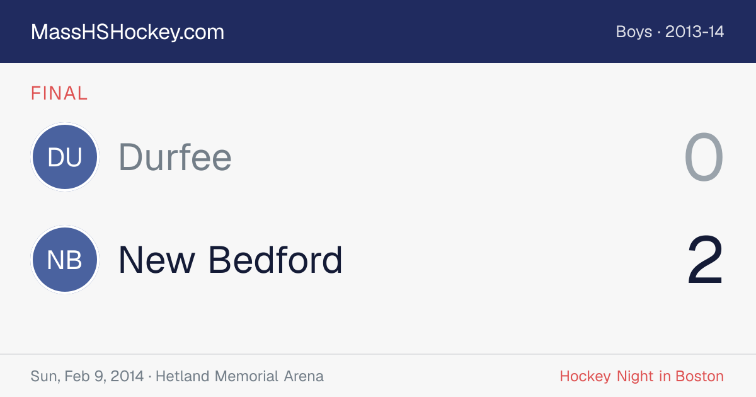Image resolution: width=756 pixels, height=397 pixels.
Task: Click the DU team logo circle
Action: 65,157
